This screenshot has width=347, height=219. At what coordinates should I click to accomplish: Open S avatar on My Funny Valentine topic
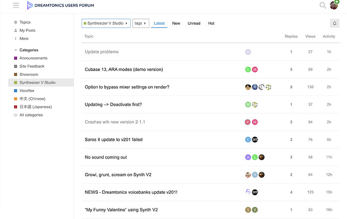point(248,210)
